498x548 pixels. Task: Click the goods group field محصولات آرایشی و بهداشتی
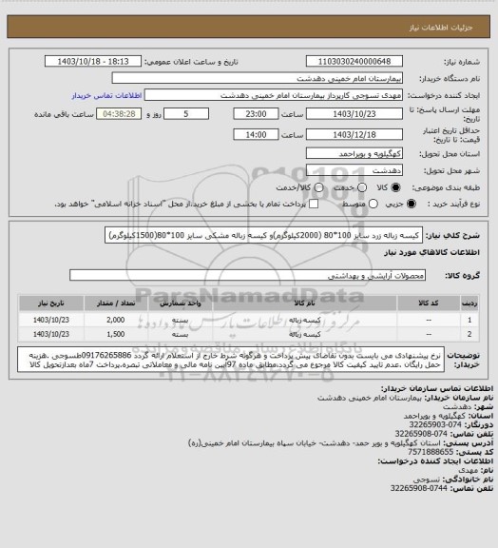pos(247,275)
